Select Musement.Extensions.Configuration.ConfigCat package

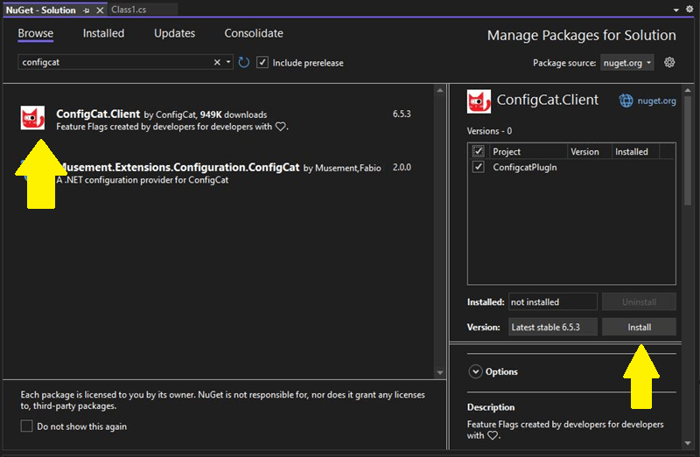(x=219, y=173)
